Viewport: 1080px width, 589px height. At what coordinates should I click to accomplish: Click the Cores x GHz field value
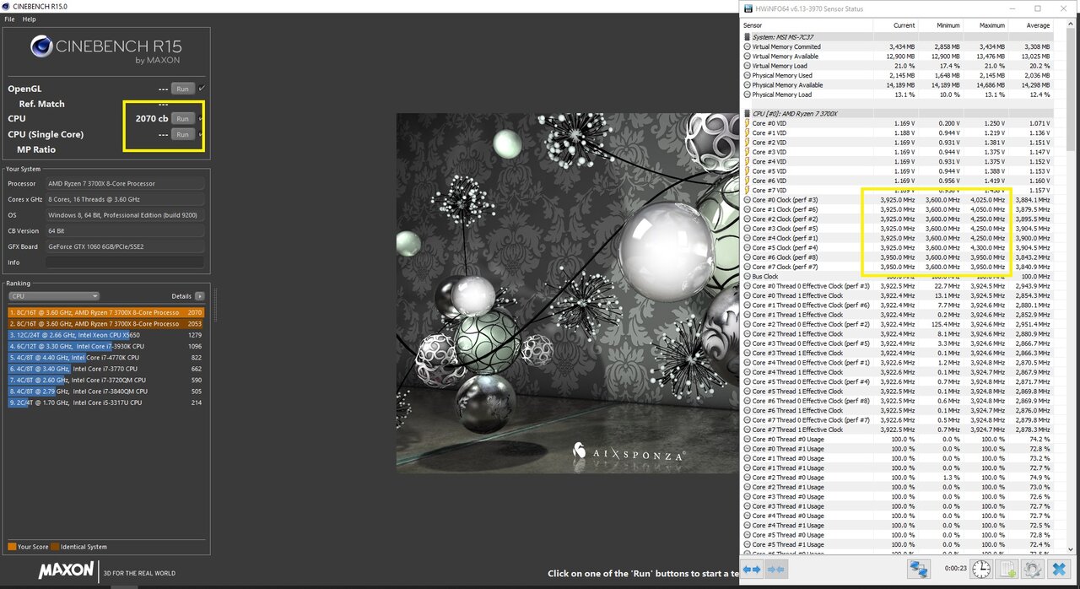125,199
